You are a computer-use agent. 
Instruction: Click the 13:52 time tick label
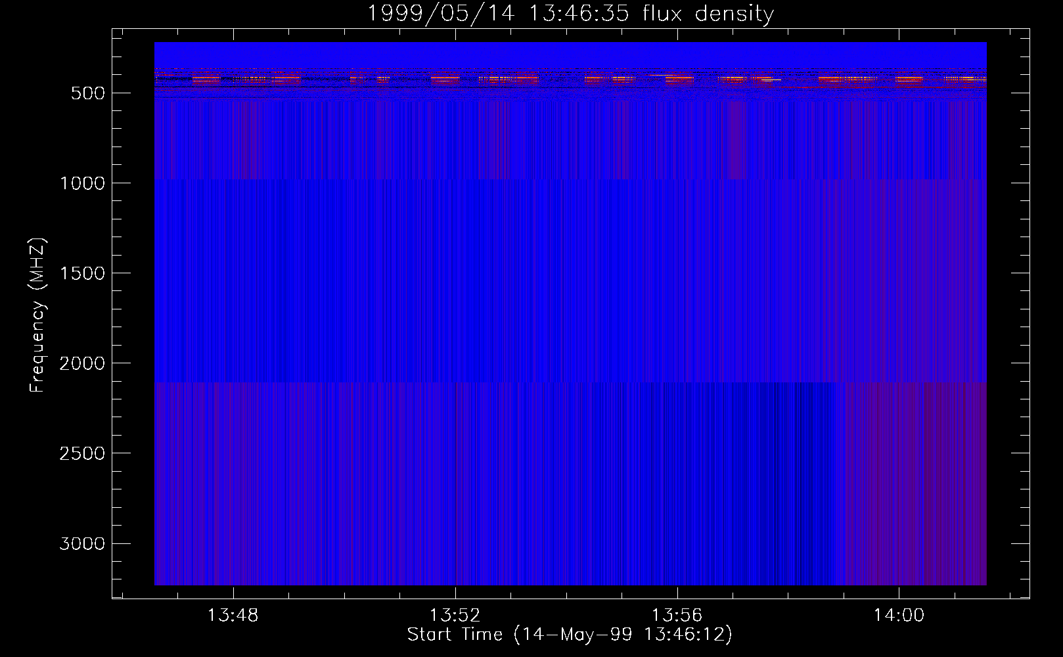pyautogui.click(x=455, y=616)
